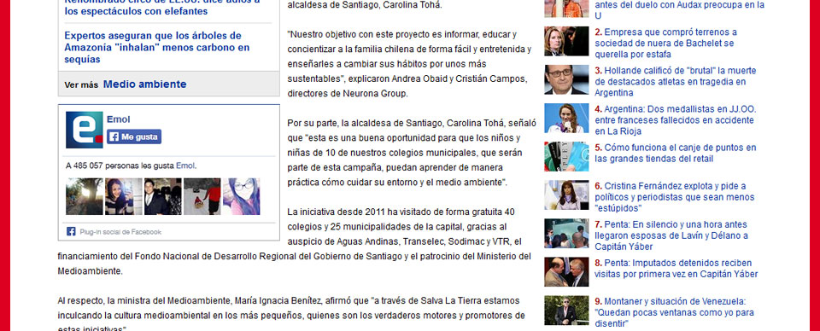Click the purple-haired girl with glasses thumbnail
The height and width of the screenshot is (331, 820).
tap(241, 196)
